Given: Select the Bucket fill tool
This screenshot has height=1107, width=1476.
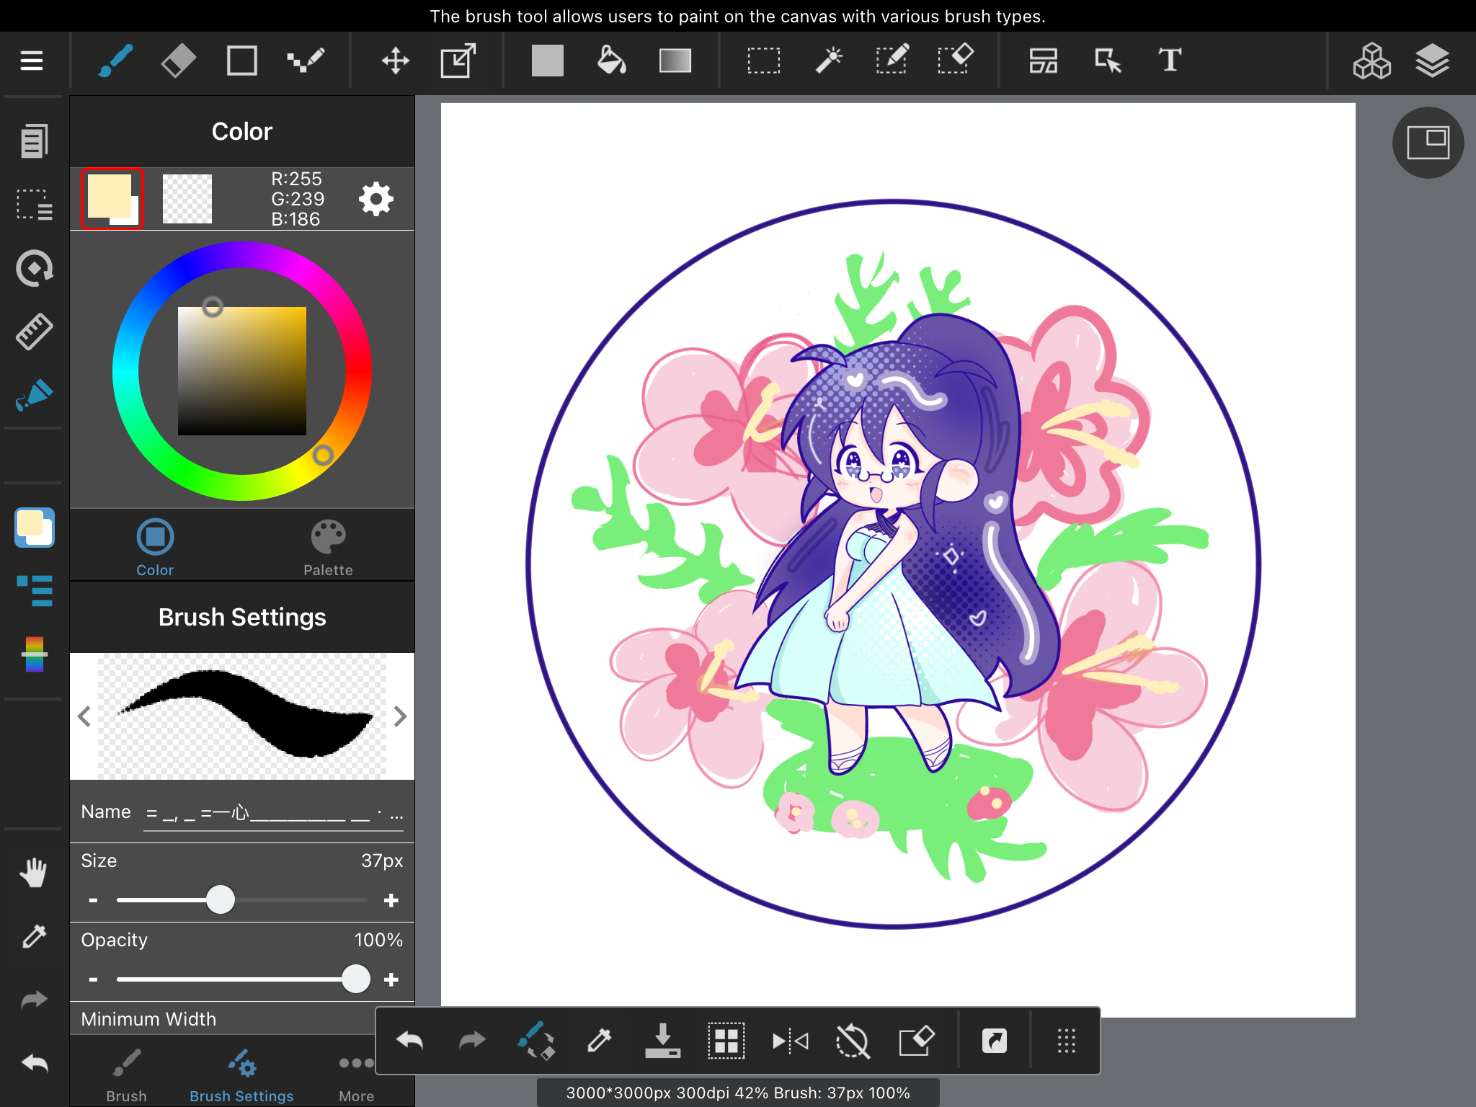Looking at the screenshot, I should coord(611,61).
